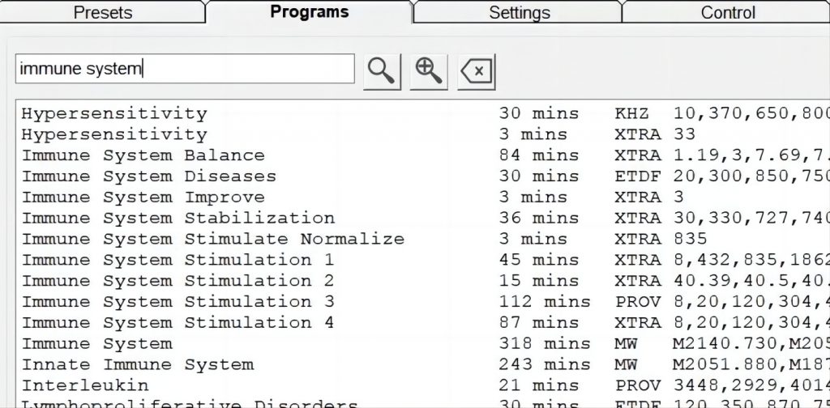The image size is (830, 408).
Task: Open the Settings tab
Action: (x=519, y=12)
